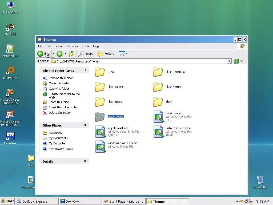The width and height of the screenshot is (273, 205).
Task: Click the Themes taskbar button
Action: 167,201
